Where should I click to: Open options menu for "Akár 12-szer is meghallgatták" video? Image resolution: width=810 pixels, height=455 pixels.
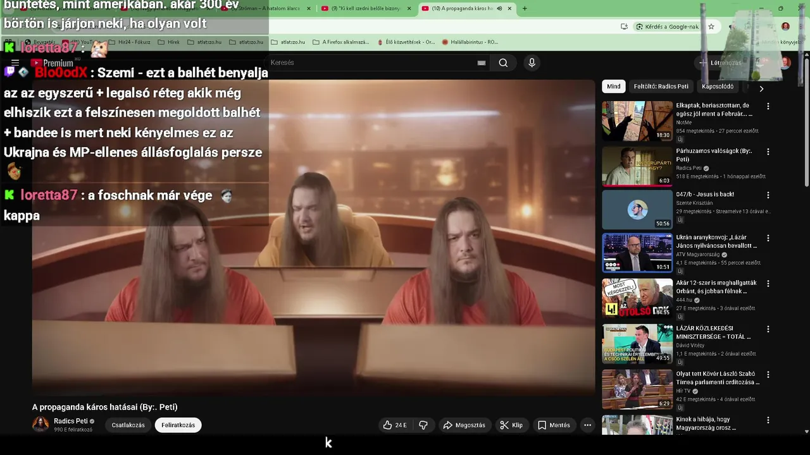click(x=768, y=284)
